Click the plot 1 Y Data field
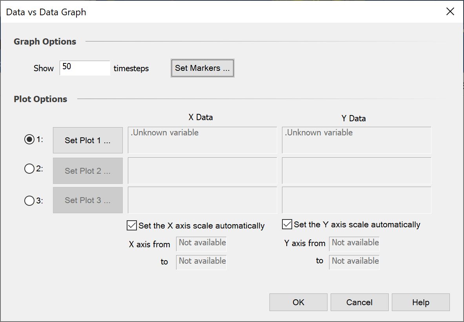The height and width of the screenshot is (322, 464). [357, 140]
